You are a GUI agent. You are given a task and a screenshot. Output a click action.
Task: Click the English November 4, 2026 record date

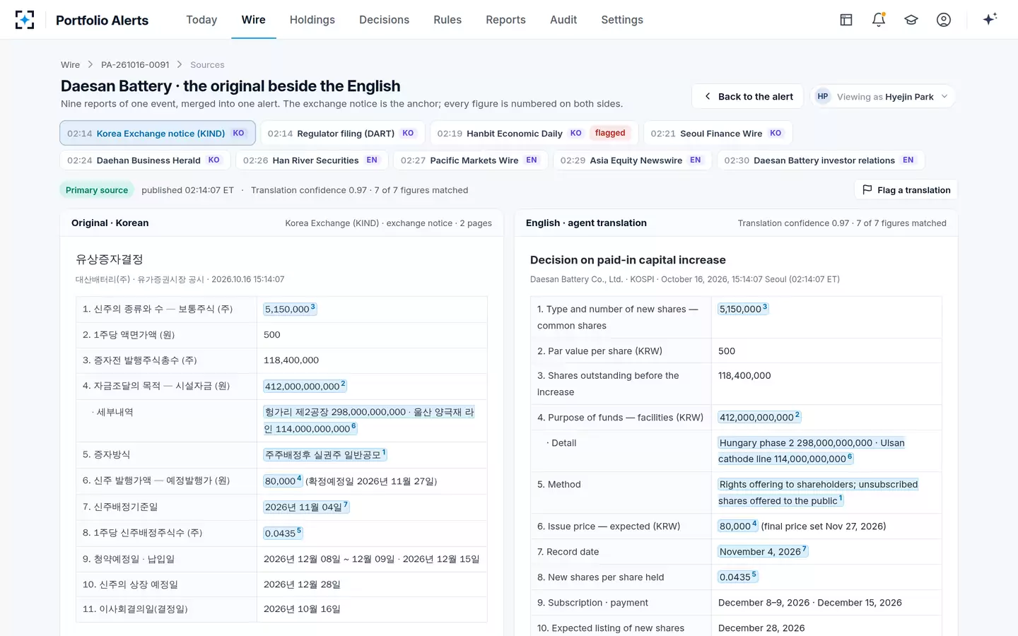coord(763,551)
